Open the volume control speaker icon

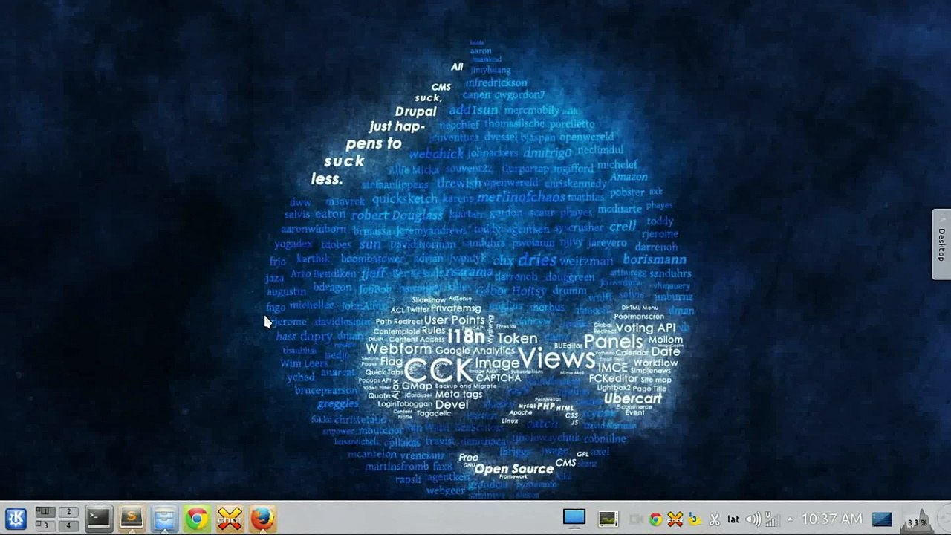pos(753,519)
